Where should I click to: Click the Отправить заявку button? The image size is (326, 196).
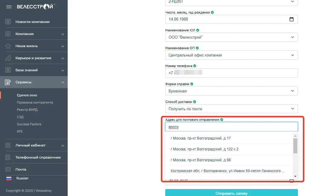tap(231, 193)
